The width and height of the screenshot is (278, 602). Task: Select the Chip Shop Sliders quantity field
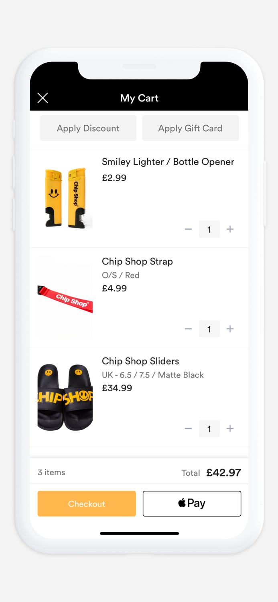click(209, 428)
